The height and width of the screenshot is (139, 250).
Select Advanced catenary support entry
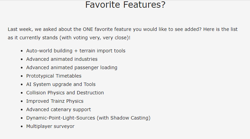coord(58,109)
